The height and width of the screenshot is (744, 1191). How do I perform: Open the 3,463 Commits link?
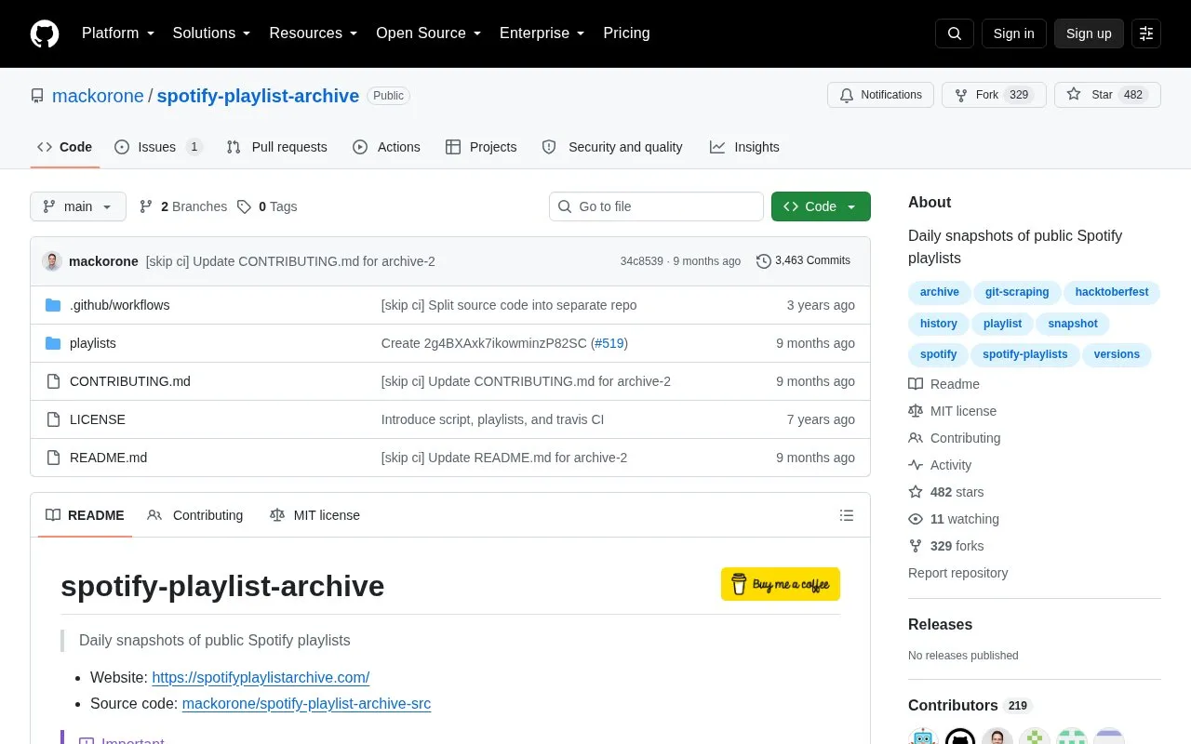[x=803, y=261]
